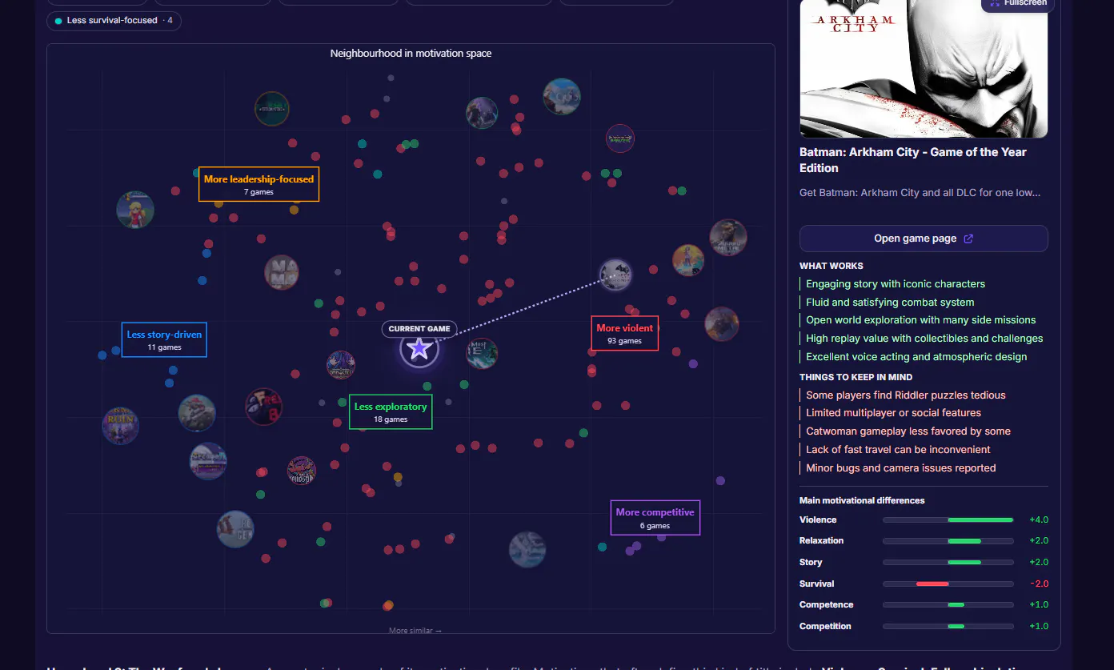
Task: Select the red-and-black 8 game thumbnail
Action: tap(263, 407)
